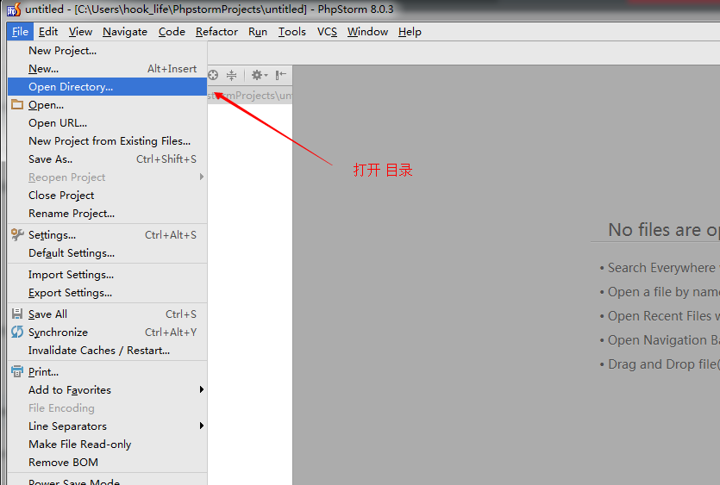
Task: Click the wrench icon beside Settings...
Action: [17, 234]
